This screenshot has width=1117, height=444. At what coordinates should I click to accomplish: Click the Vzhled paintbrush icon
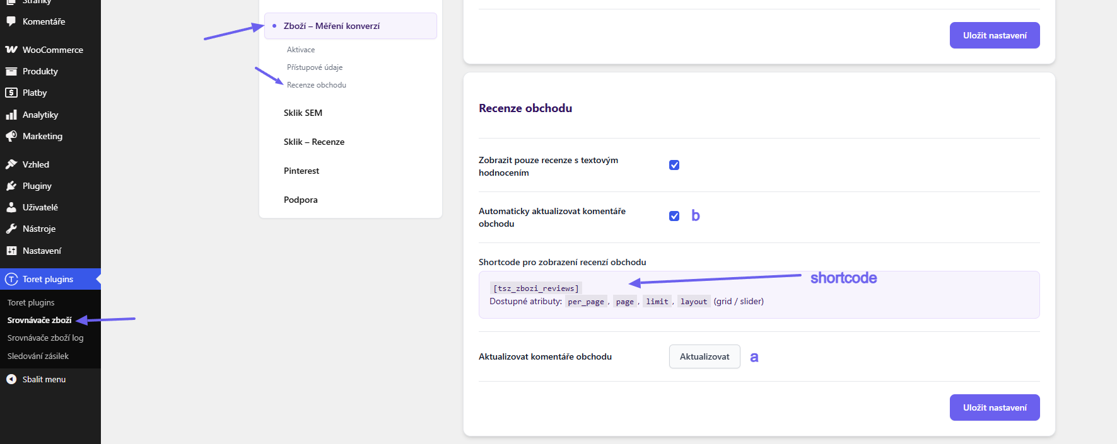11,164
